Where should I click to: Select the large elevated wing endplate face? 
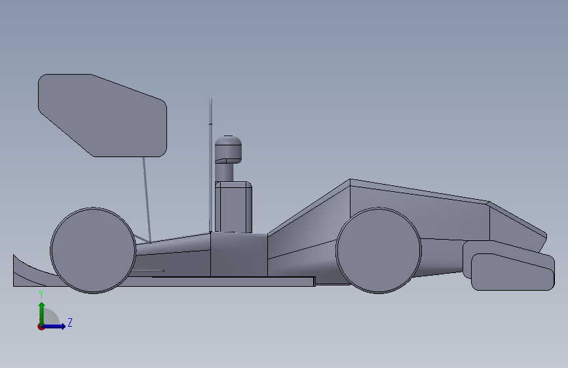pos(102,115)
